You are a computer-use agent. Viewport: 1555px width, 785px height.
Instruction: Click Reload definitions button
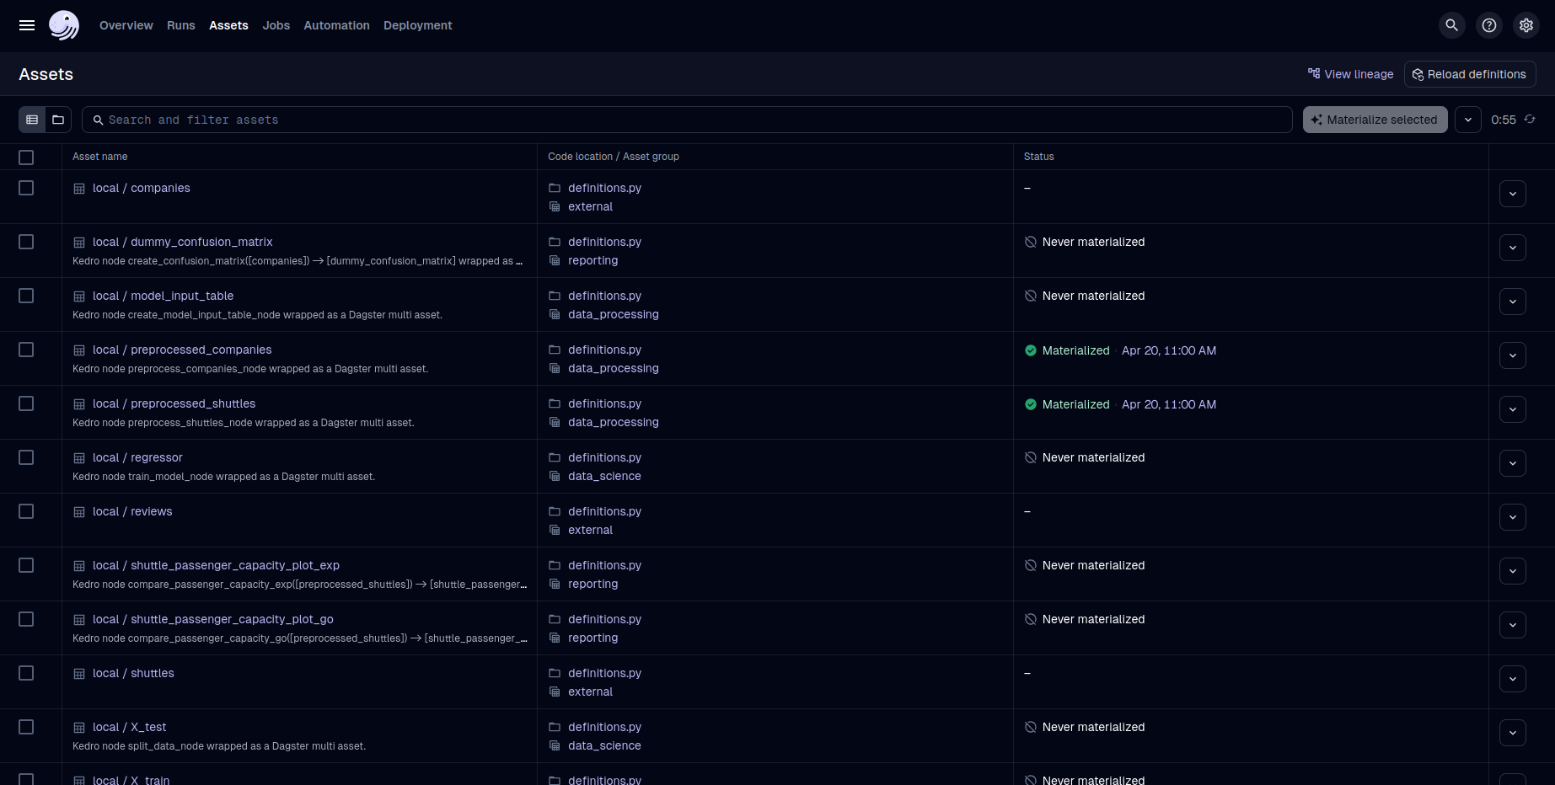tap(1470, 74)
